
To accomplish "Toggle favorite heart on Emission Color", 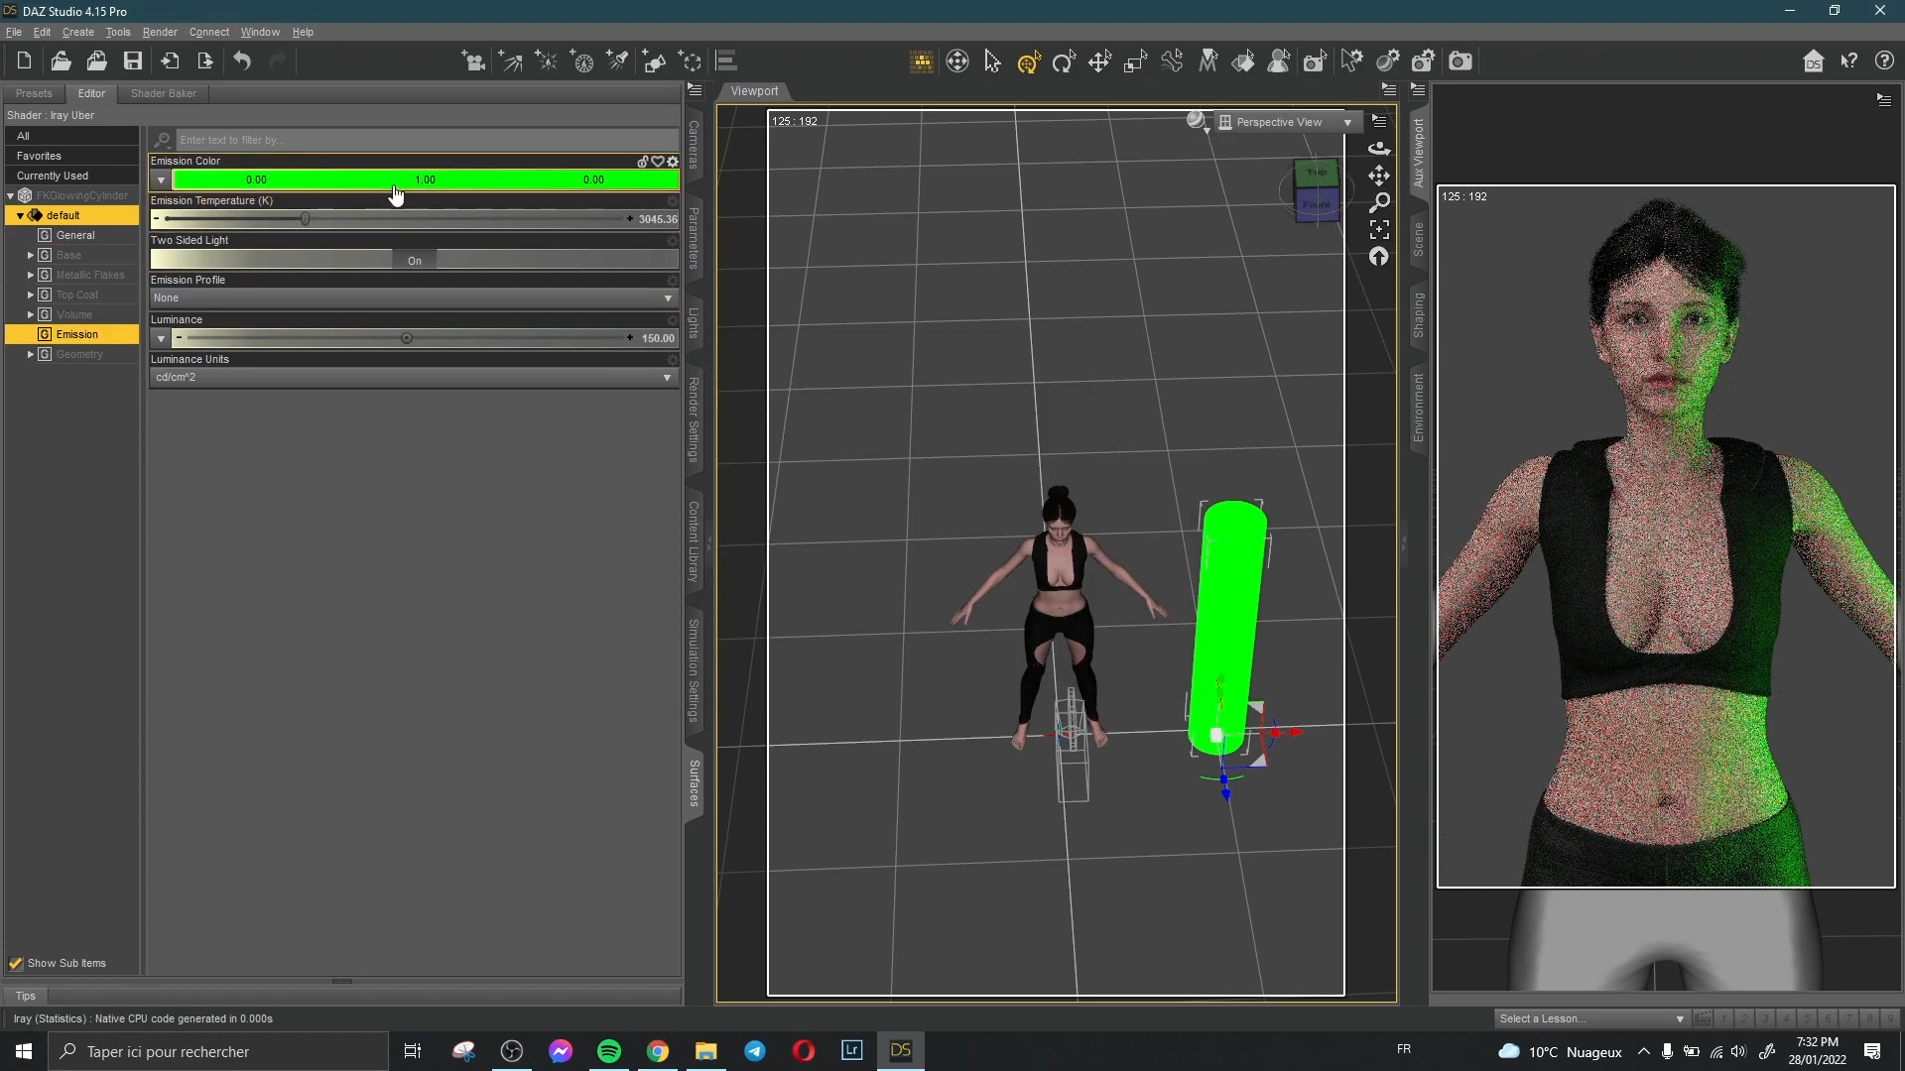I will click(658, 162).
